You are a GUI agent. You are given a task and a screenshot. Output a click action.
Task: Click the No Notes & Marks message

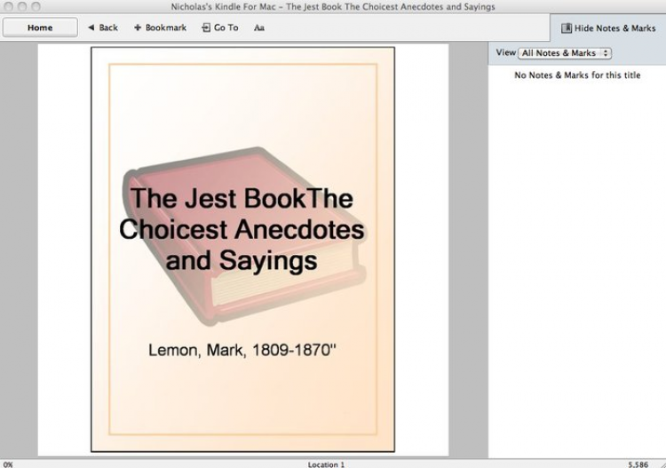pos(577,75)
